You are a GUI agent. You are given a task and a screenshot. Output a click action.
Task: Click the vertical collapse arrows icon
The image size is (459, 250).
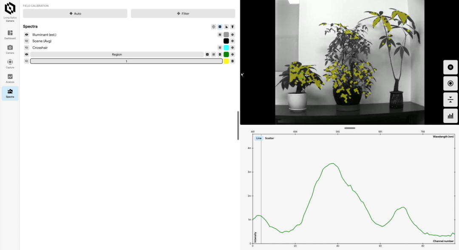click(450, 99)
